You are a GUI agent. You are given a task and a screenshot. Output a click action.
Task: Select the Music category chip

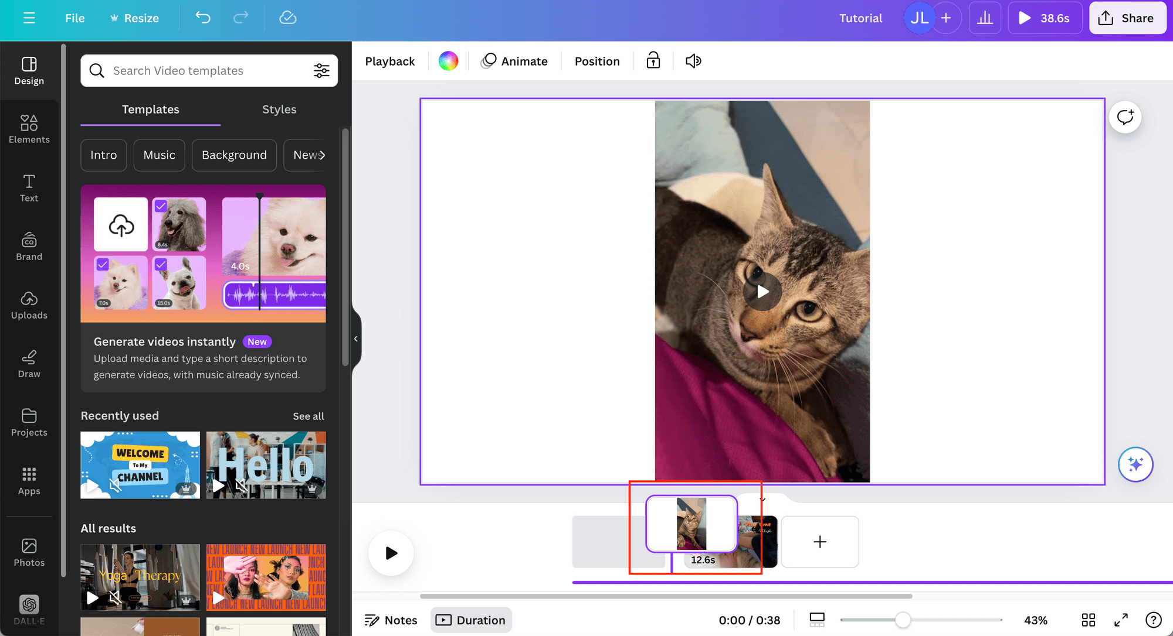point(160,155)
